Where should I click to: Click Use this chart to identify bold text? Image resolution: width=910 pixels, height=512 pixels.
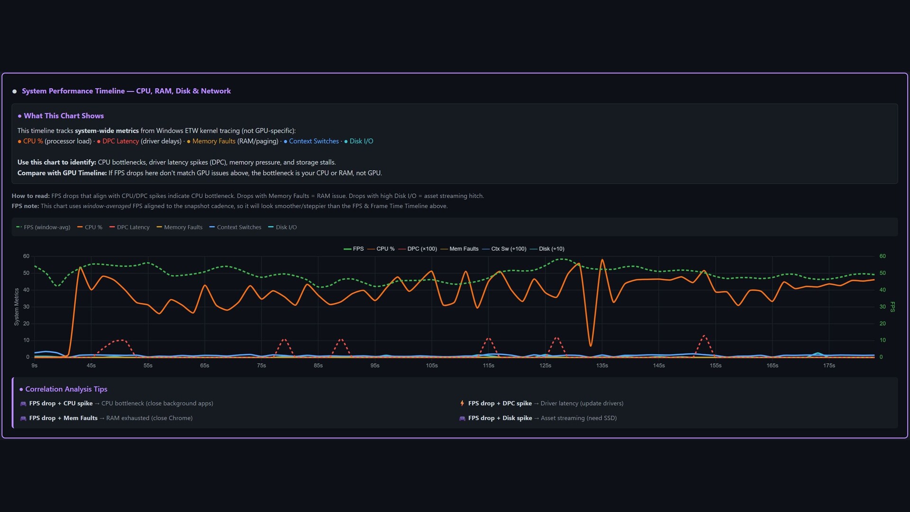pyautogui.click(x=57, y=162)
